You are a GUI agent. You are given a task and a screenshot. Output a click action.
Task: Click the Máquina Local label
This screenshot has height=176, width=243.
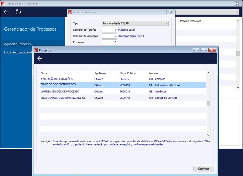click(x=126, y=30)
